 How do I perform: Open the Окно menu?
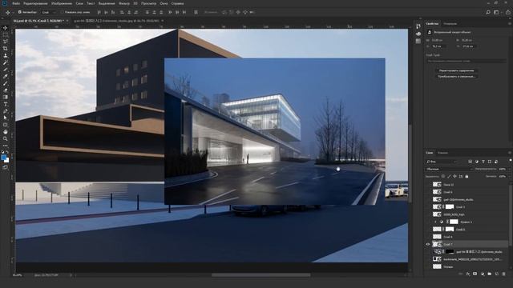[164, 3]
